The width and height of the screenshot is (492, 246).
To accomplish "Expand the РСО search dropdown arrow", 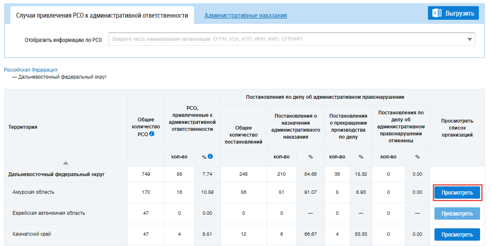I will (469, 39).
